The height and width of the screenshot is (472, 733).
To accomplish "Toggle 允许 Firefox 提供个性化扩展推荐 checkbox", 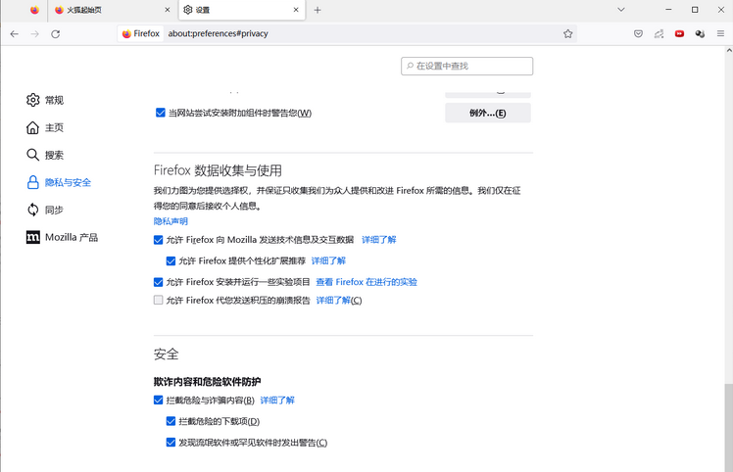I will pyautogui.click(x=171, y=260).
